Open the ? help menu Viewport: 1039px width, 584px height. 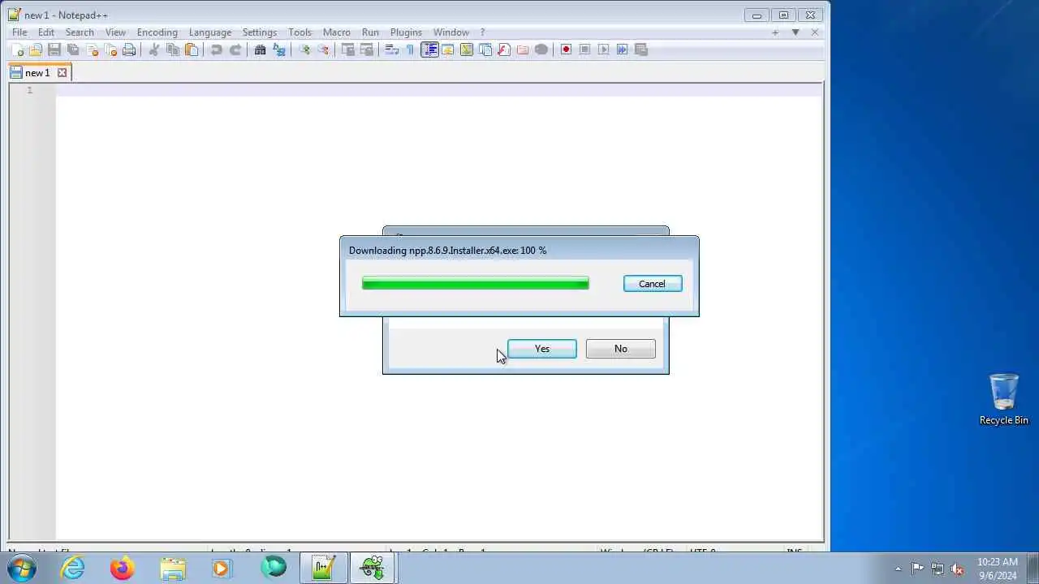tap(482, 32)
